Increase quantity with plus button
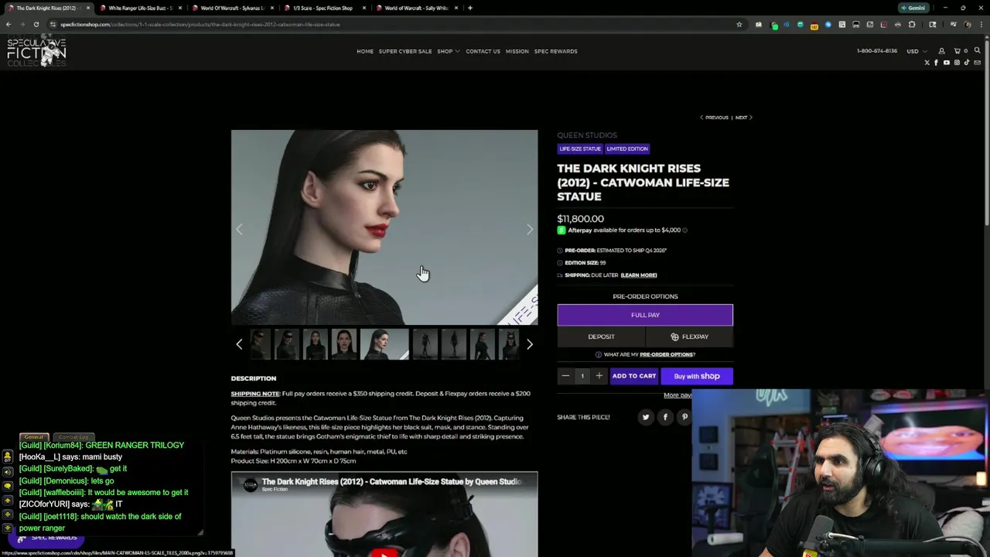This screenshot has width=990, height=557. click(599, 376)
